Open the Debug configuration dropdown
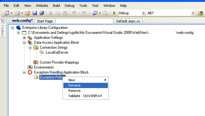205x116 pixels. coord(143,13)
